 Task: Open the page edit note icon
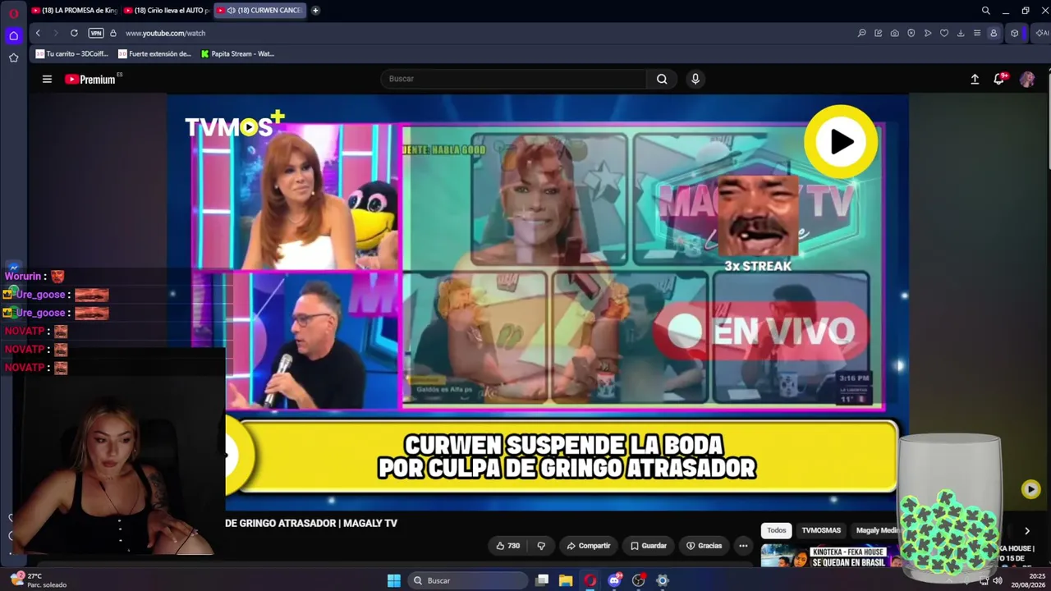[x=878, y=33]
